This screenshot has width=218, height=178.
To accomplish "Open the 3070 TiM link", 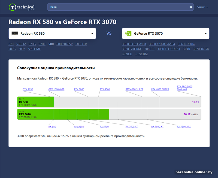I will [x=141, y=54].
